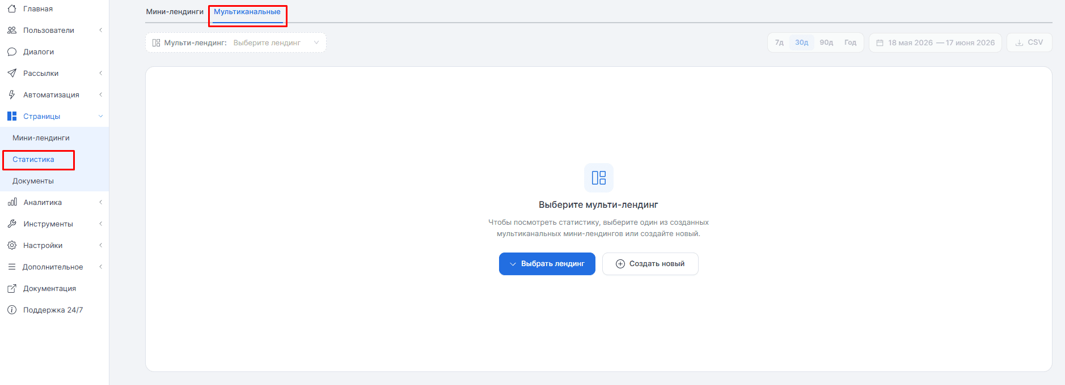
Task: Click the lightning bolt icon beside Автоматизация
Action: (12, 95)
